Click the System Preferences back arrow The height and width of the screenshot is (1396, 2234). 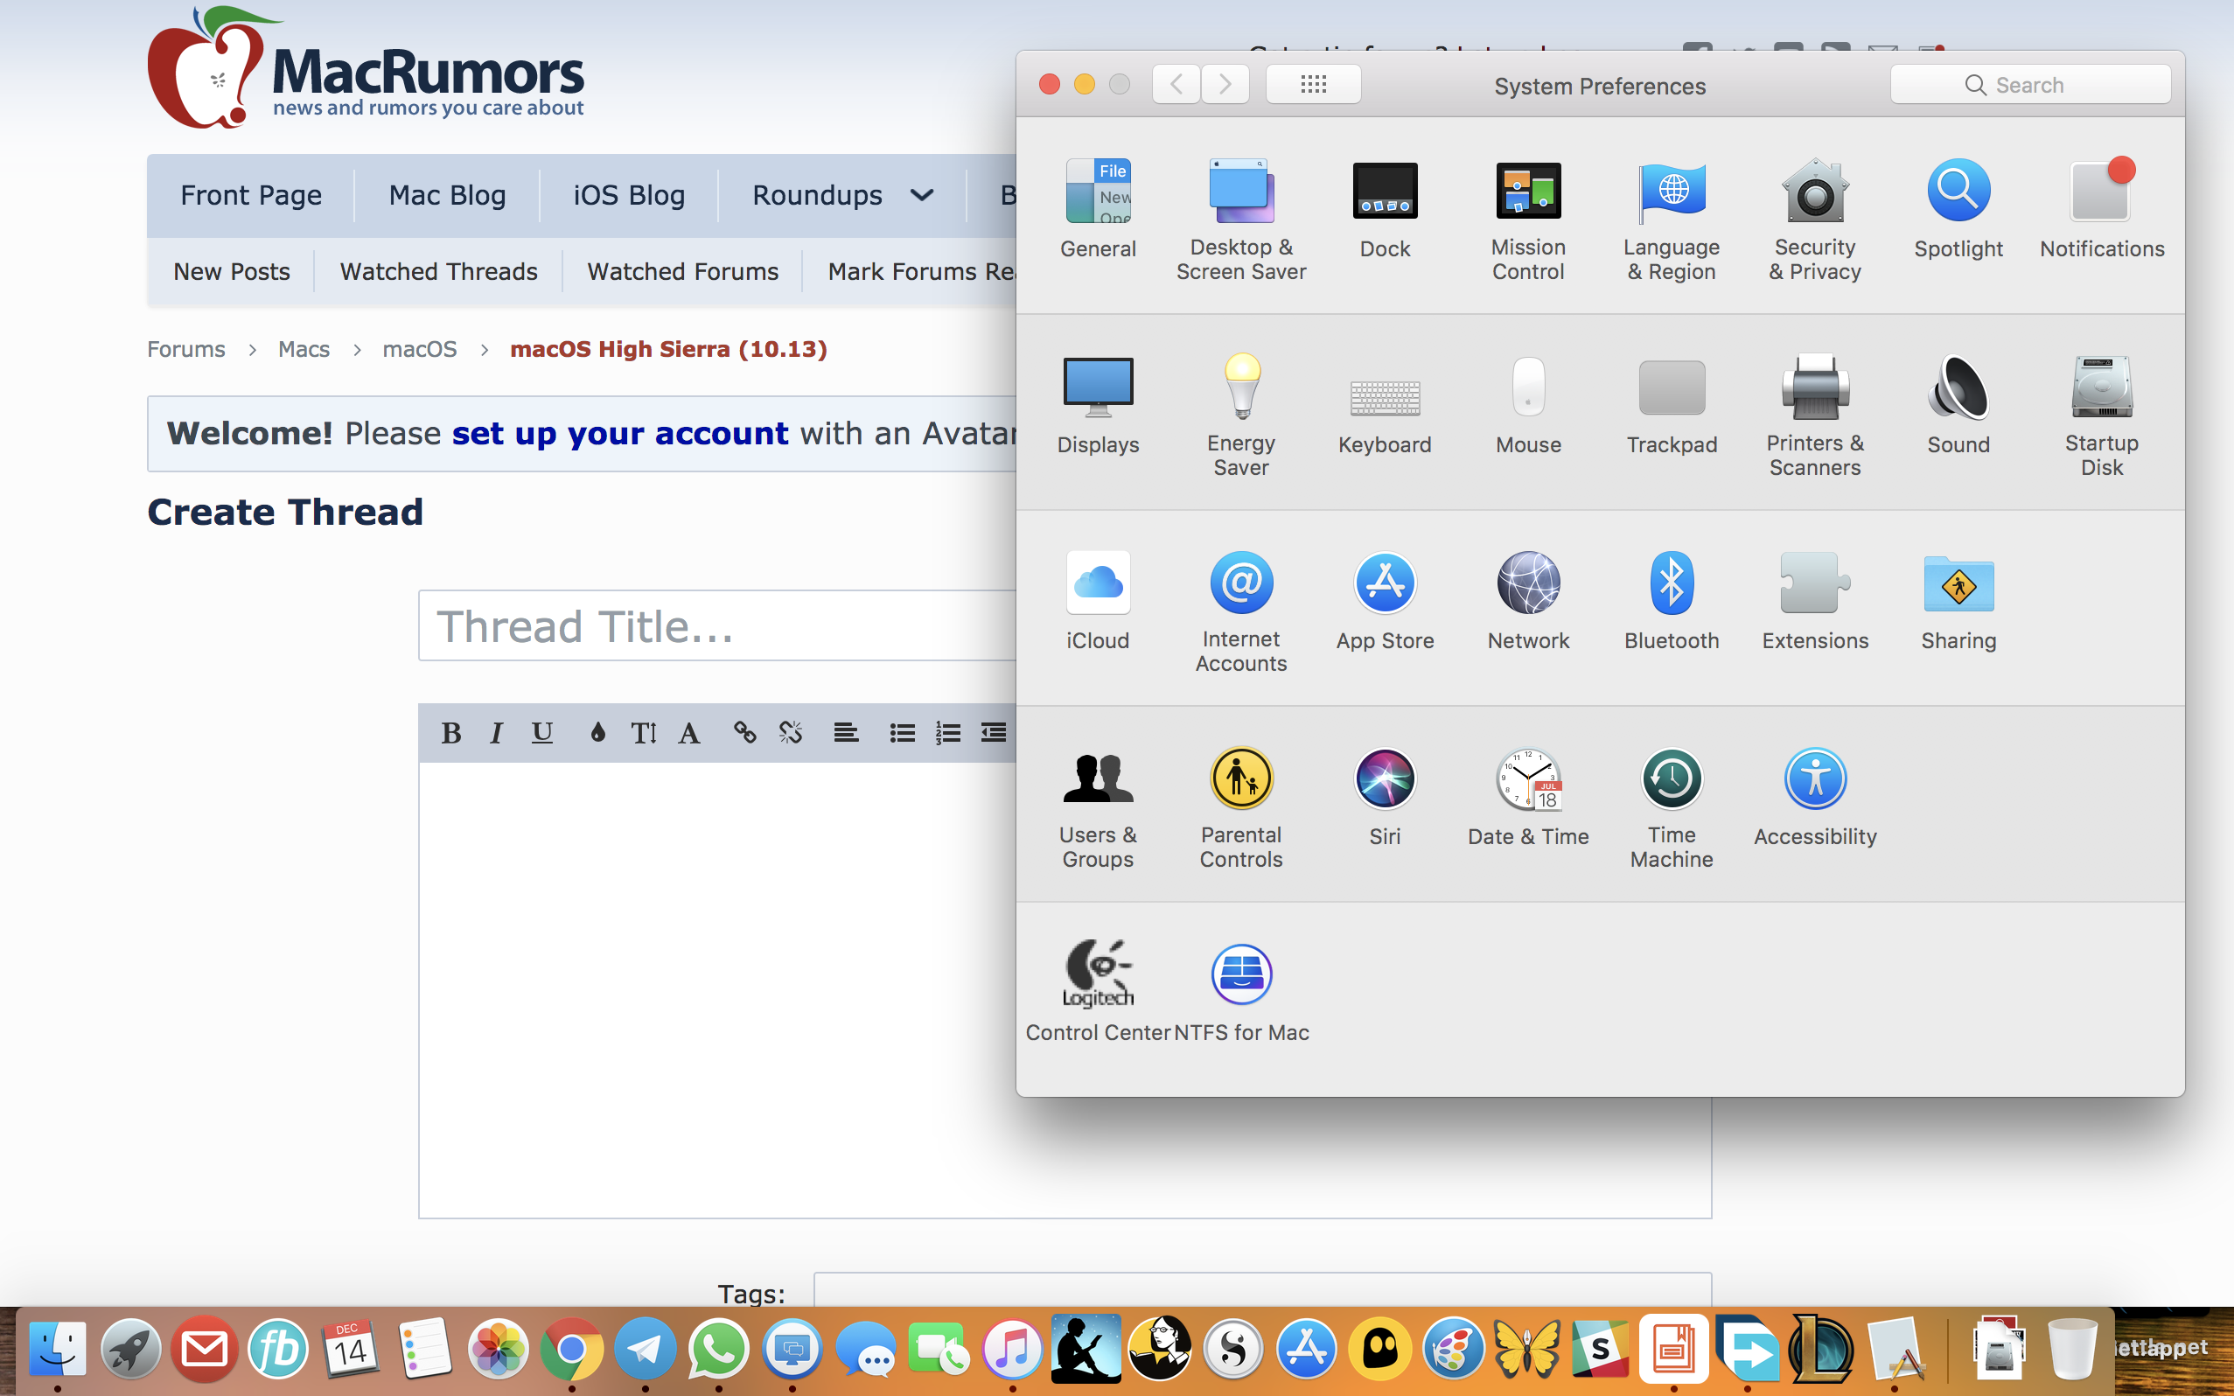click(x=1176, y=85)
